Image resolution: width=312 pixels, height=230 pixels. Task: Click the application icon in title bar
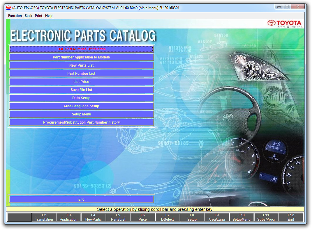(x=8, y=8)
